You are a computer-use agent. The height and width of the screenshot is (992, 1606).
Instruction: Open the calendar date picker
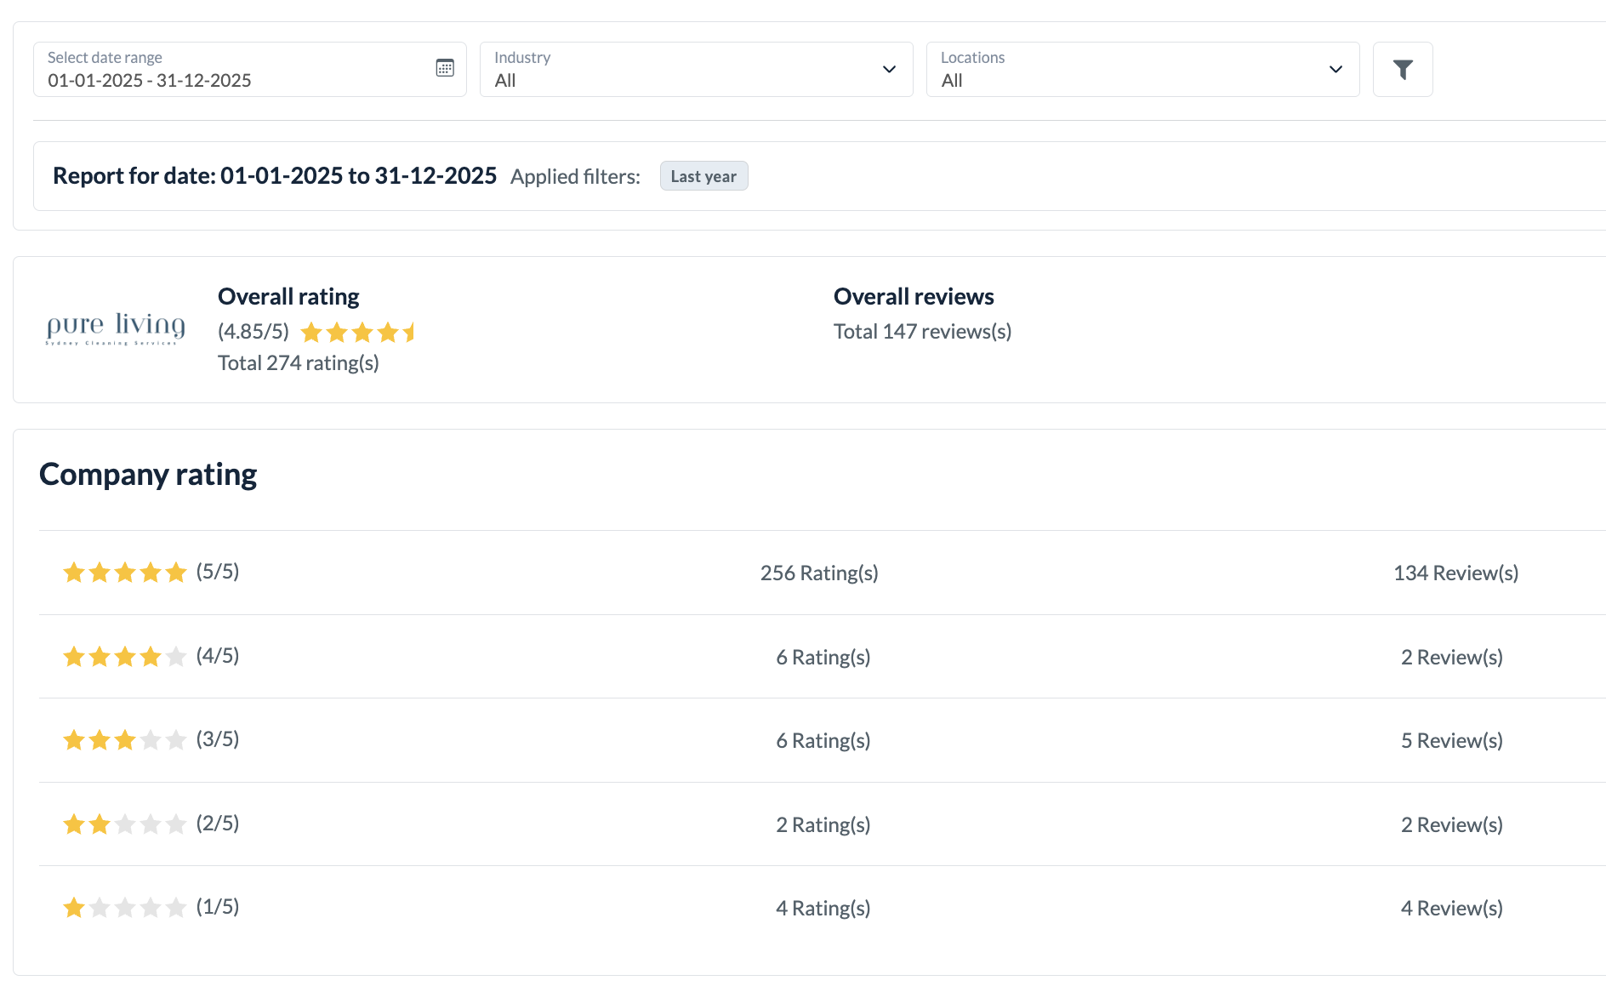pyautogui.click(x=445, y=67)
